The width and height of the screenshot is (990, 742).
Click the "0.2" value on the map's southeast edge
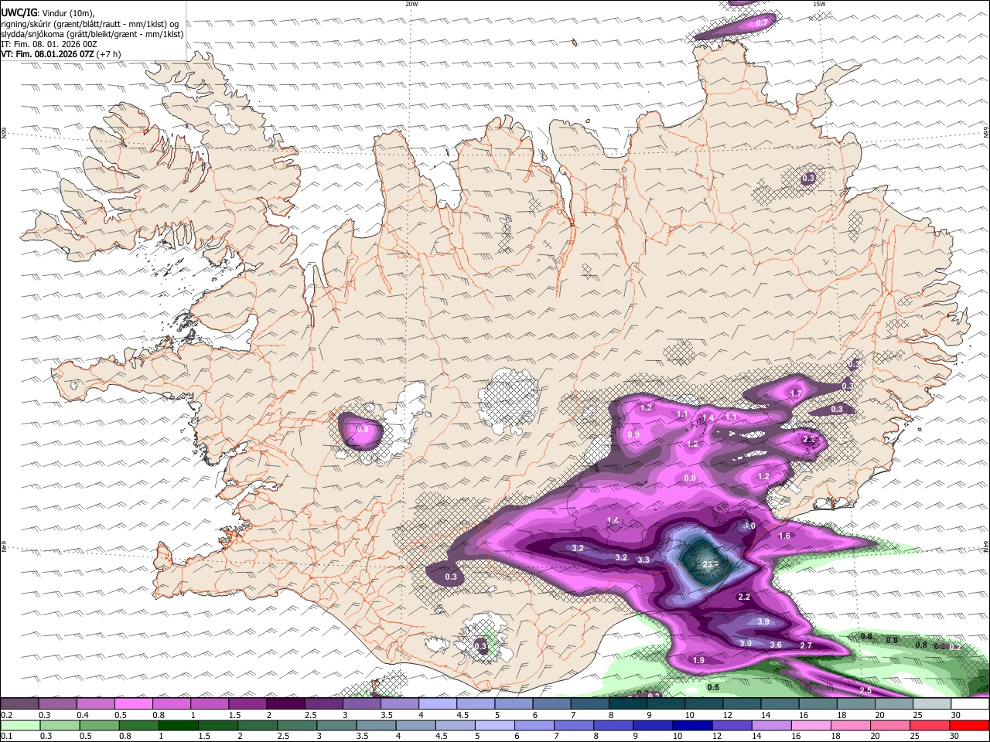[x=955, y=647]
